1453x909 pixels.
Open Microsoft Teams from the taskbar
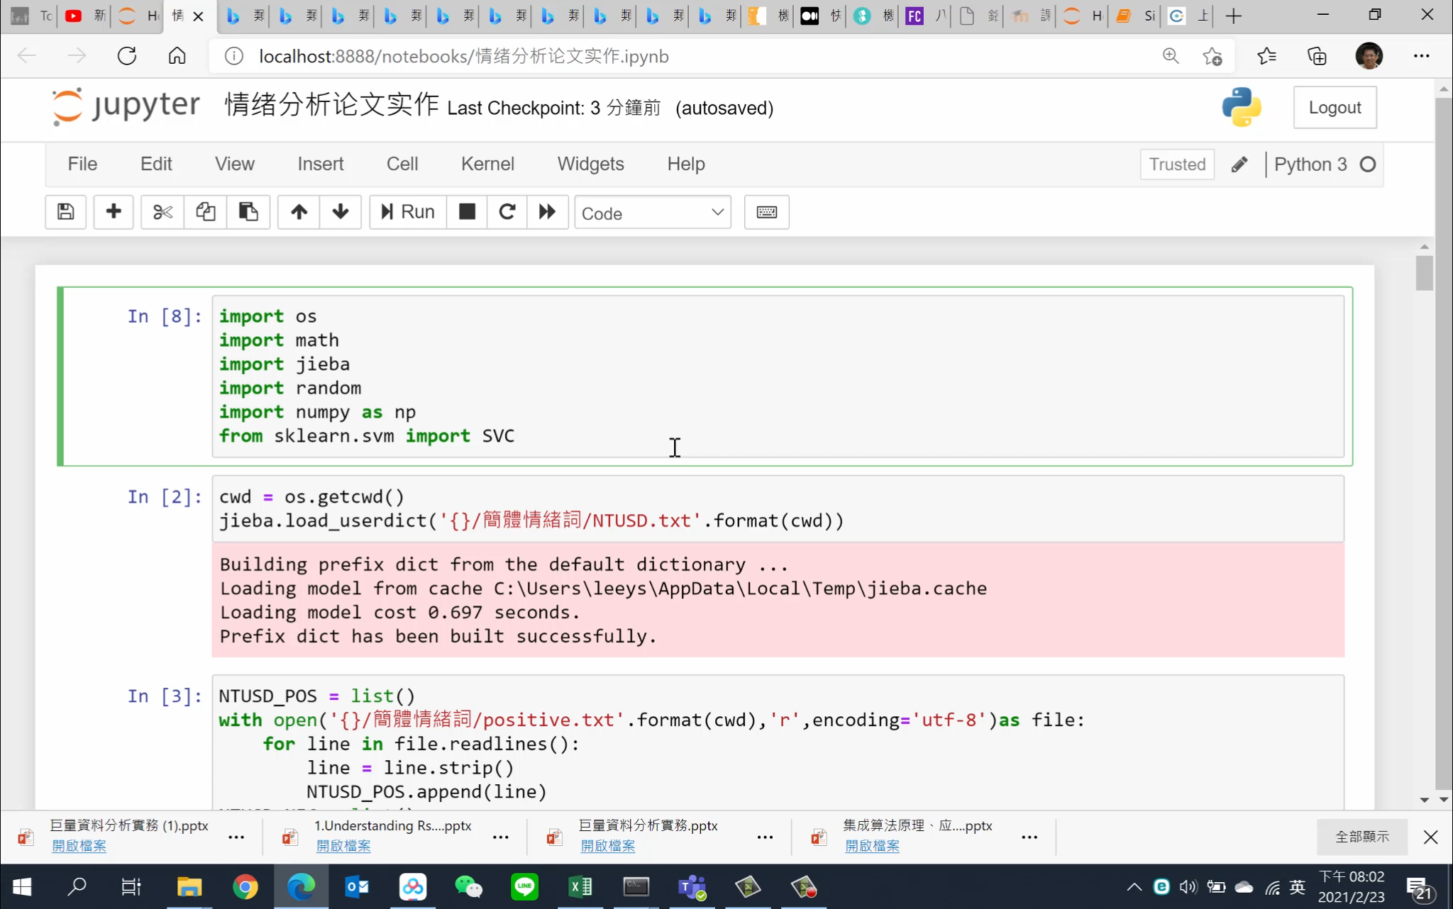tap(692, 886)
